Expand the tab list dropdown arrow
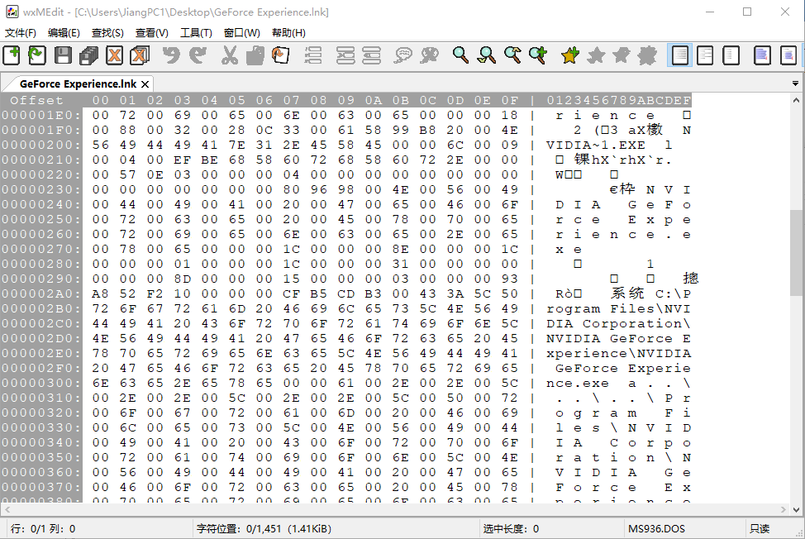 795,83
